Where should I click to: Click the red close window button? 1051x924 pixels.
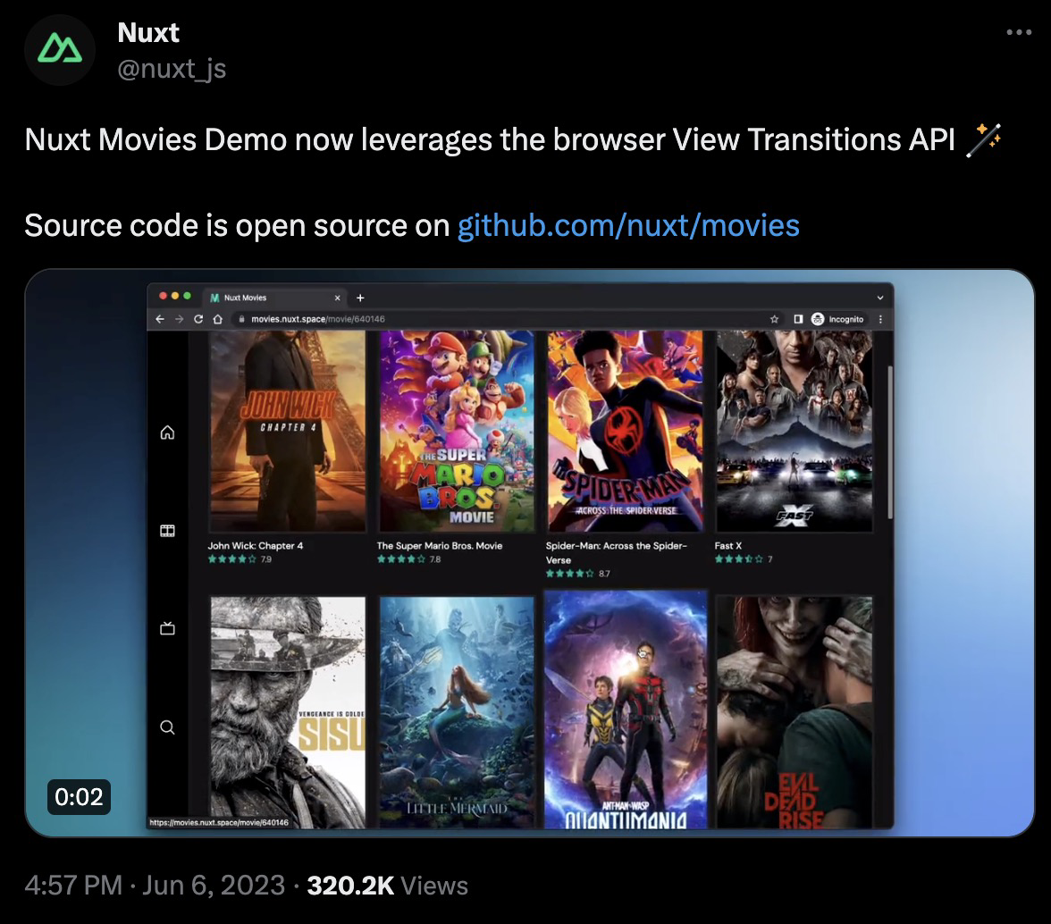coord(163,296)
